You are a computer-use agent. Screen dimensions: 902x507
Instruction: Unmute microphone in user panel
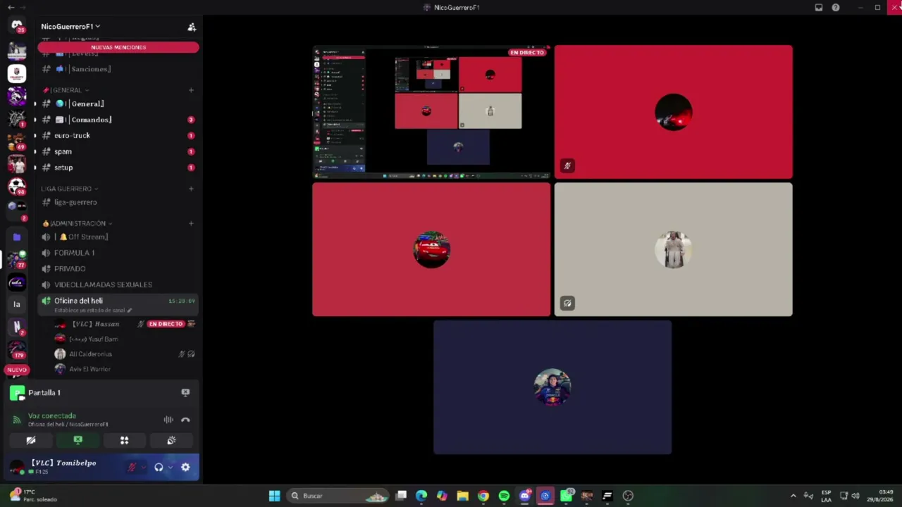click(132, 467)
